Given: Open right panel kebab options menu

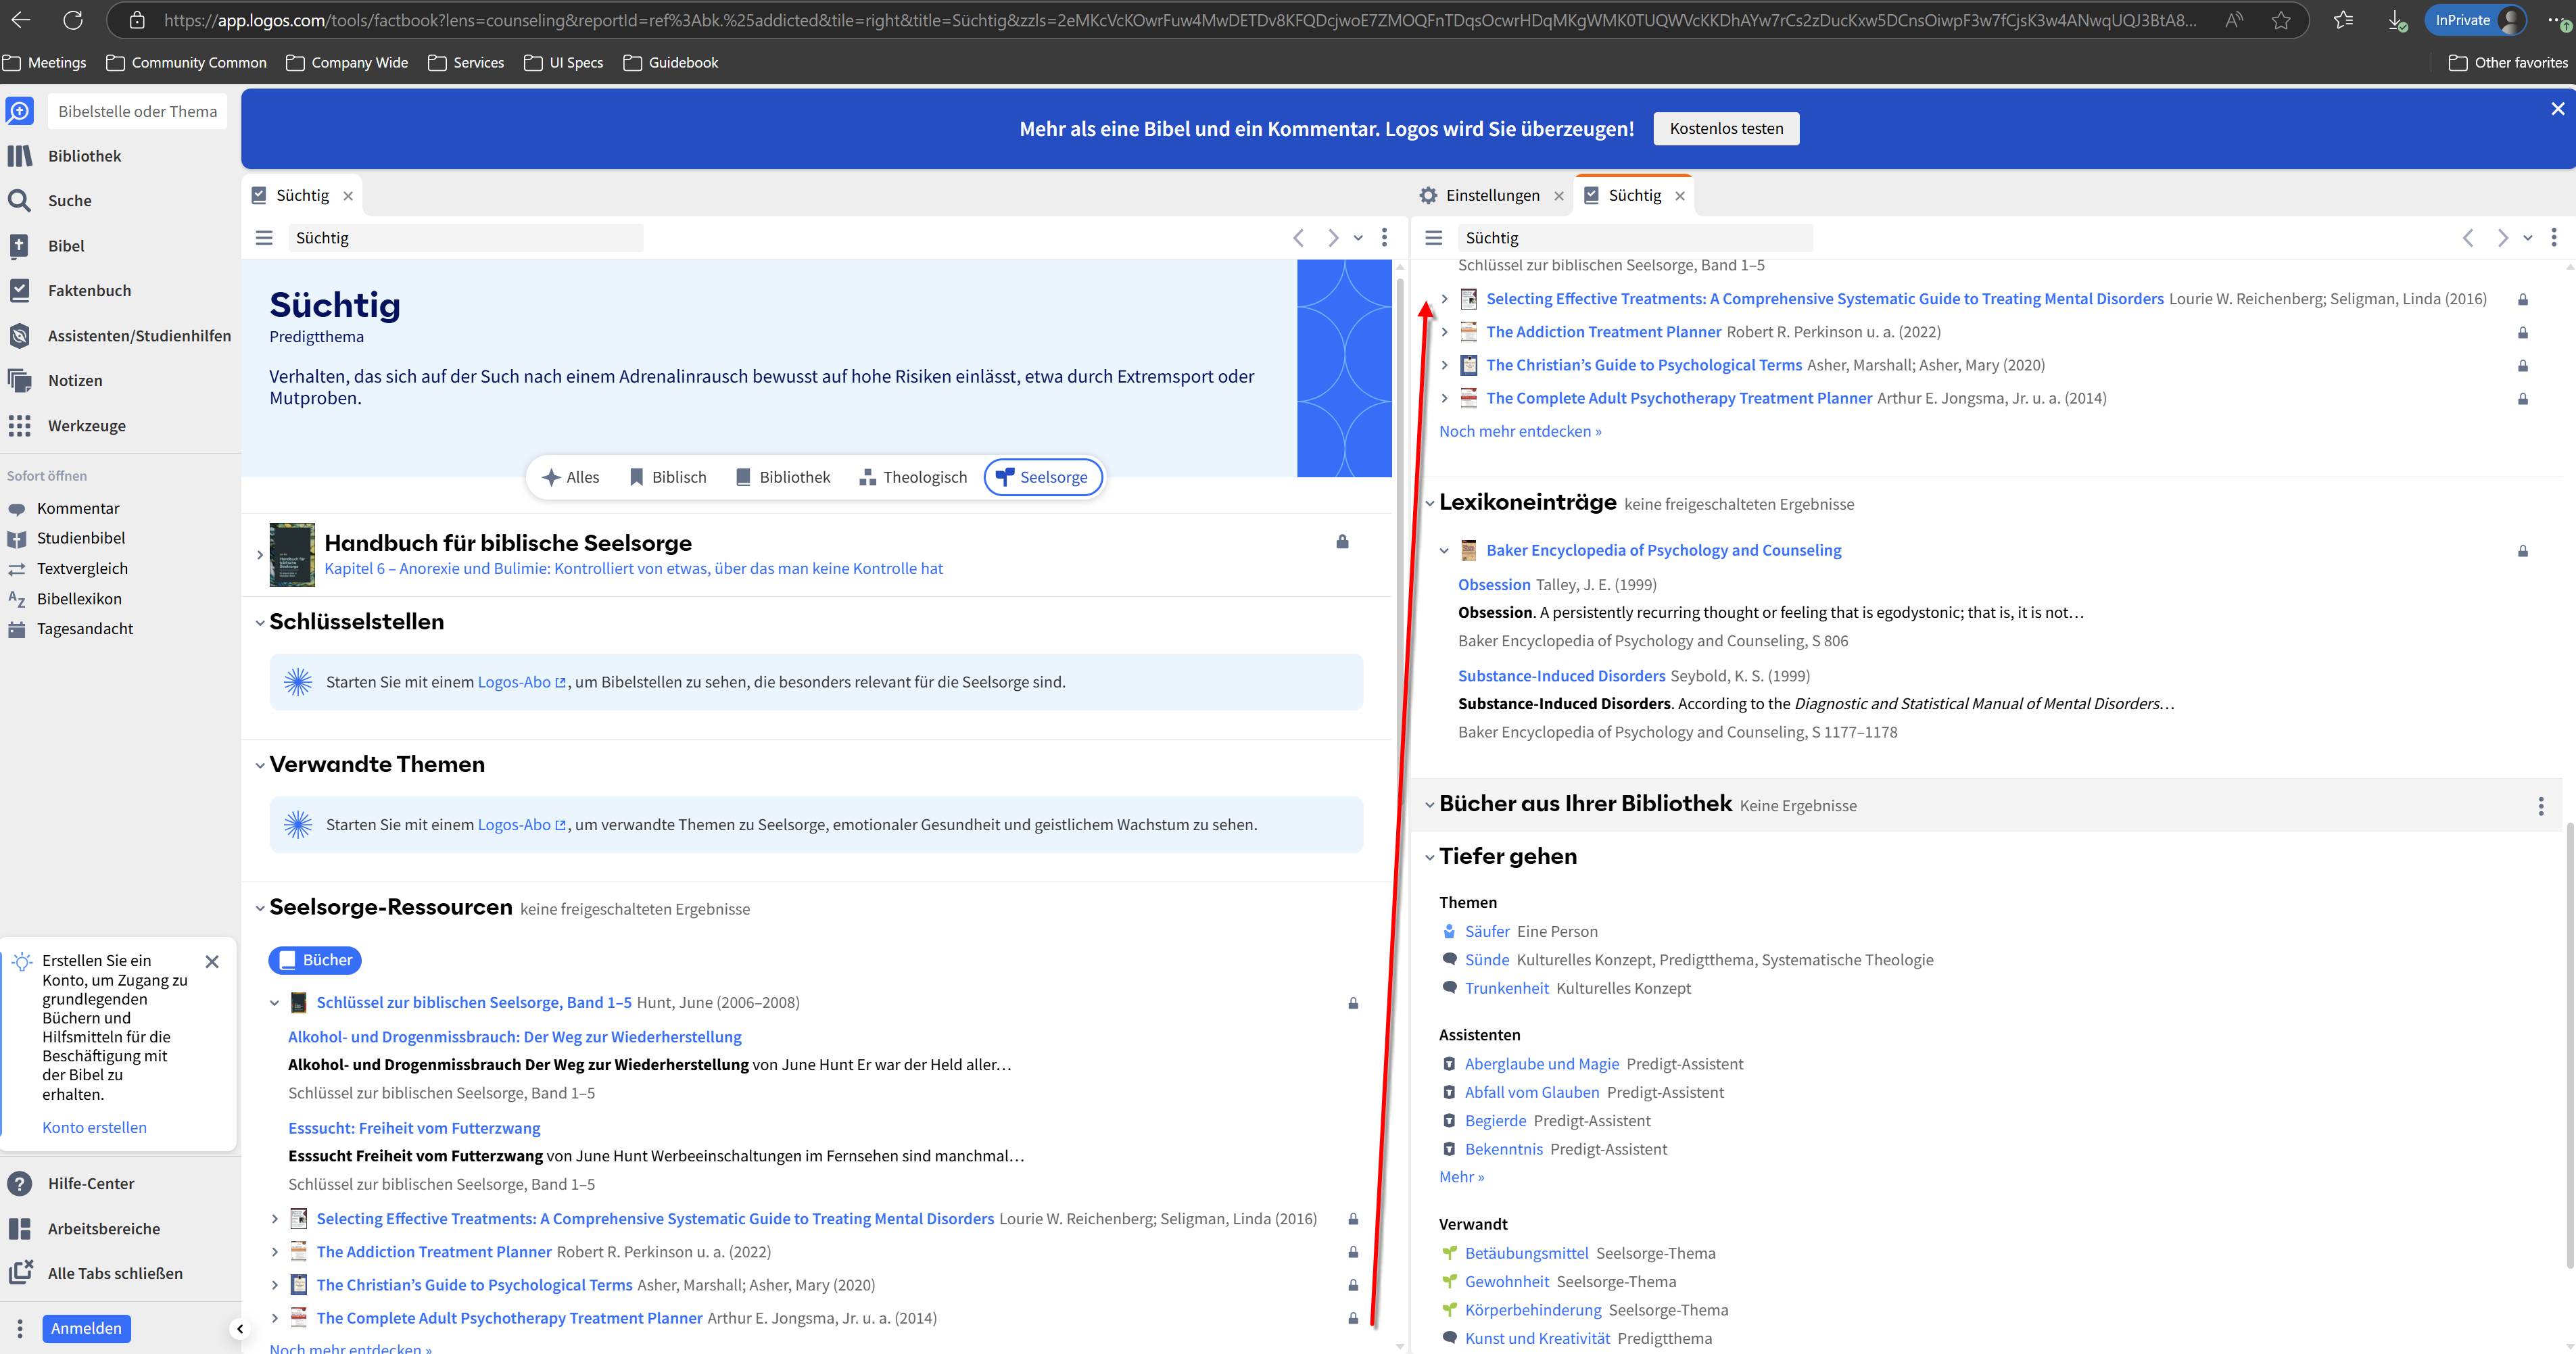Looking at the screenshot, I should coord(2553,238).
